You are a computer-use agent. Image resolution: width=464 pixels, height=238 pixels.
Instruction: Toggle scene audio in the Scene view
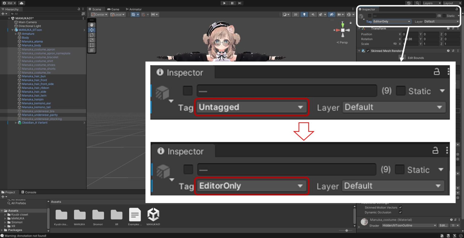pyautogui.click(x=313, y=14)
